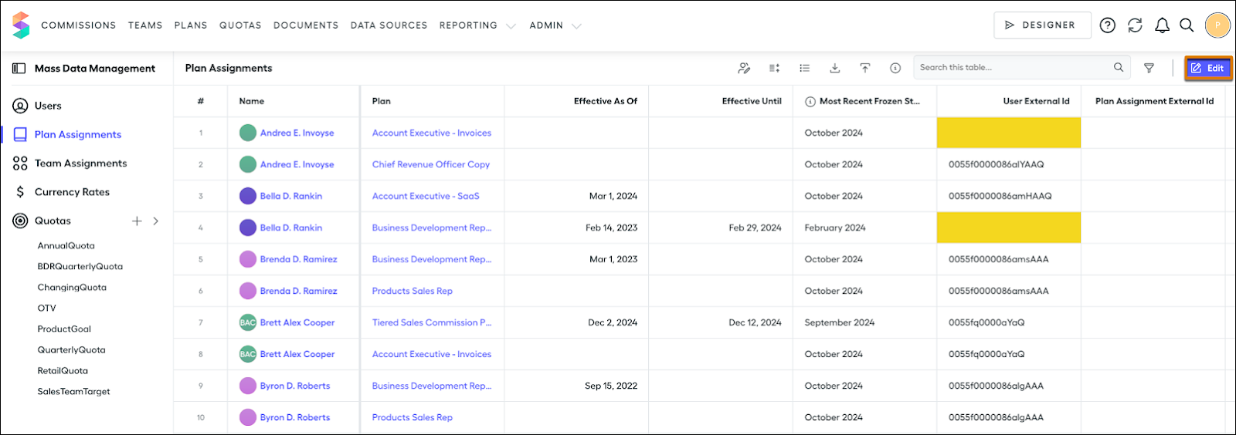The width and height of the screenshot is (1236, 435).
Task: Open Brenda D. Ramirez name in row 5
Action: pyautogui.click(x=299, y=259)
